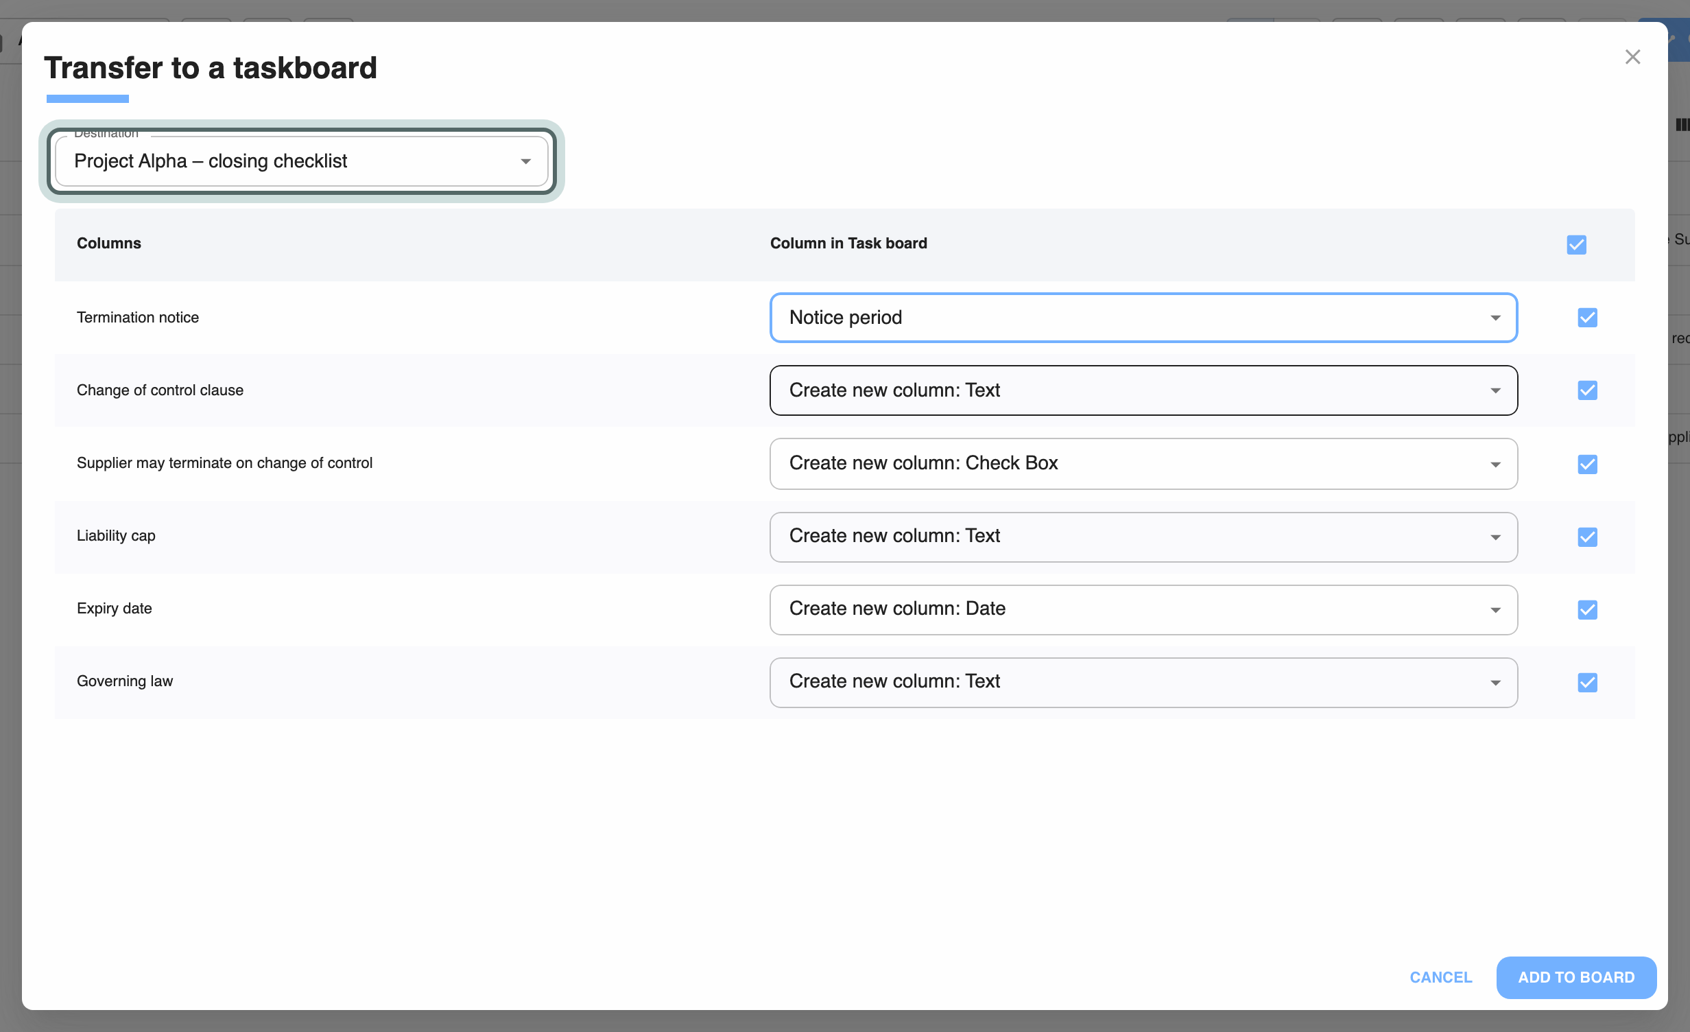This screenshot has width=1690, height=1032.
Task: Click the Columns header text
Action: pos(109,243)
